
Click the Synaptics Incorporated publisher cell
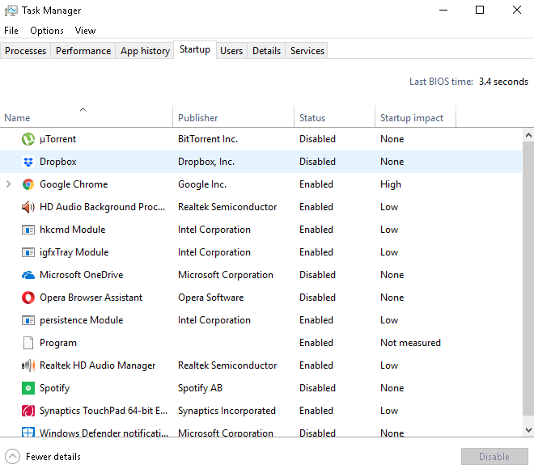tap(227, 411)
